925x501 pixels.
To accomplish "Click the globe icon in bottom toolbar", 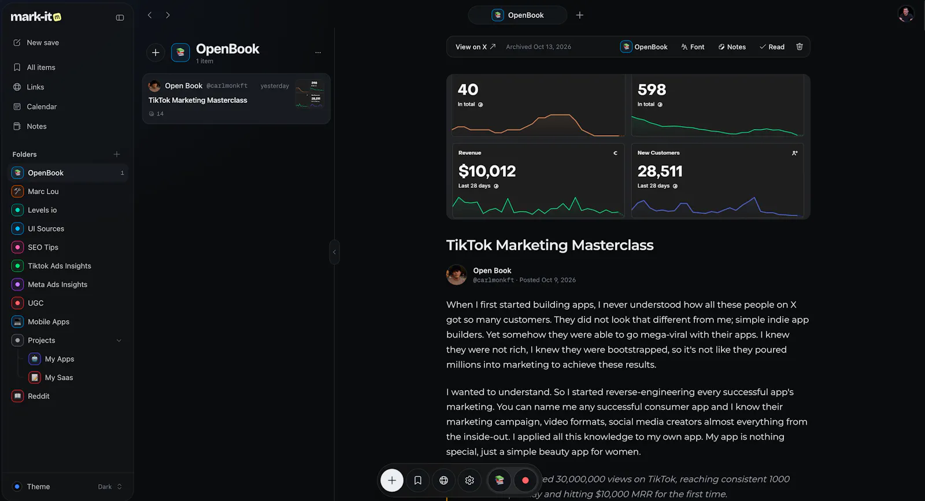I will (x=444, y=480).
